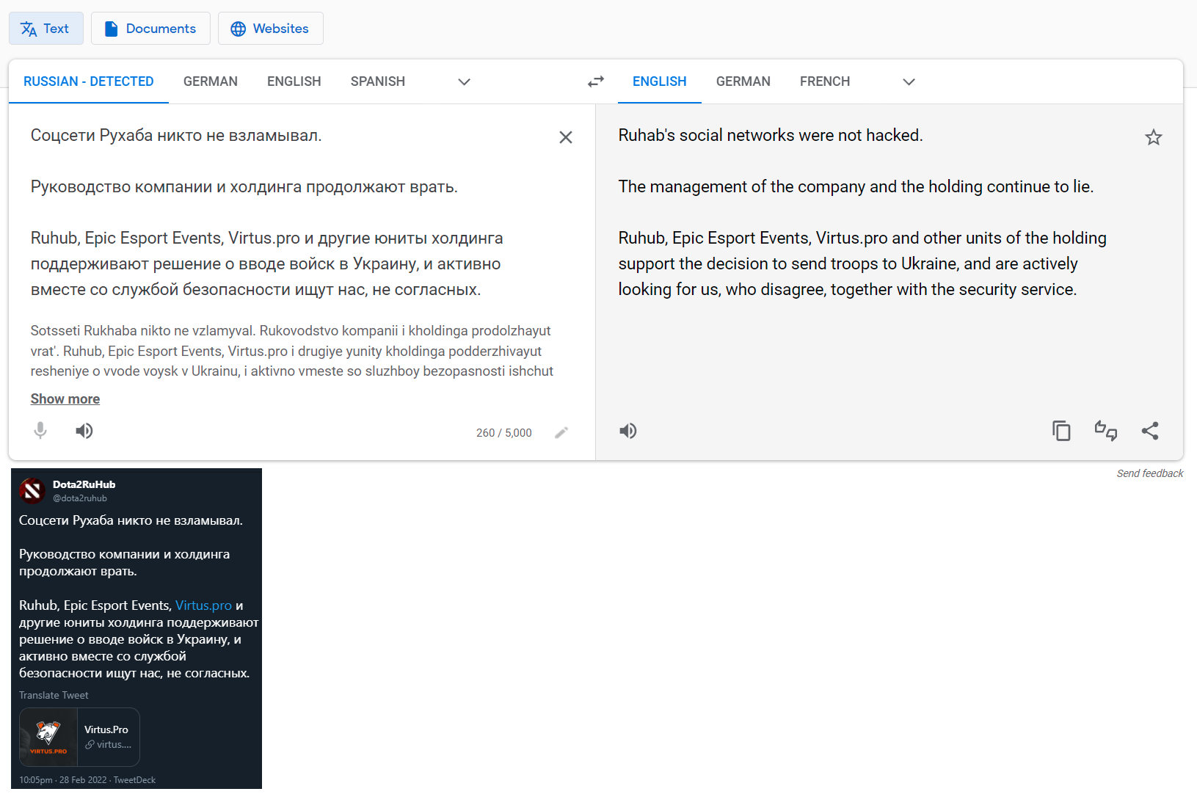Choose Spanish as source language

tap(378, 81)
